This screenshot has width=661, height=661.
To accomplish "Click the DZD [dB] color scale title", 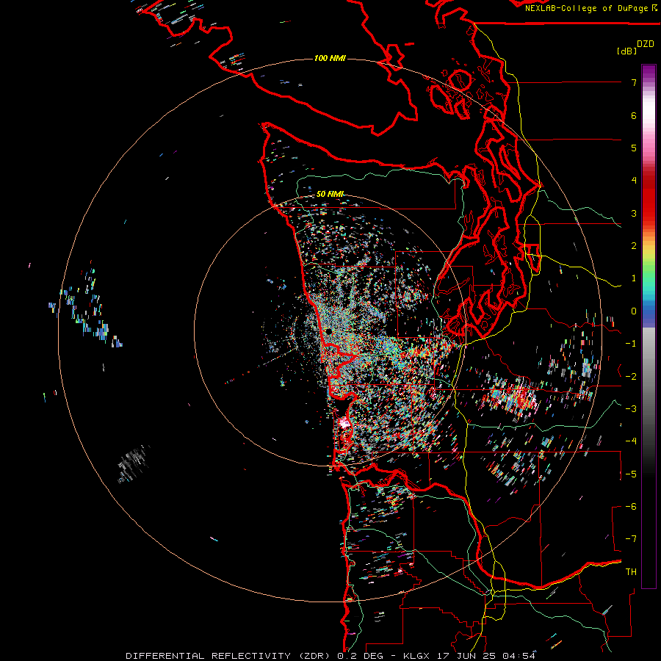I will pos(635,47).
